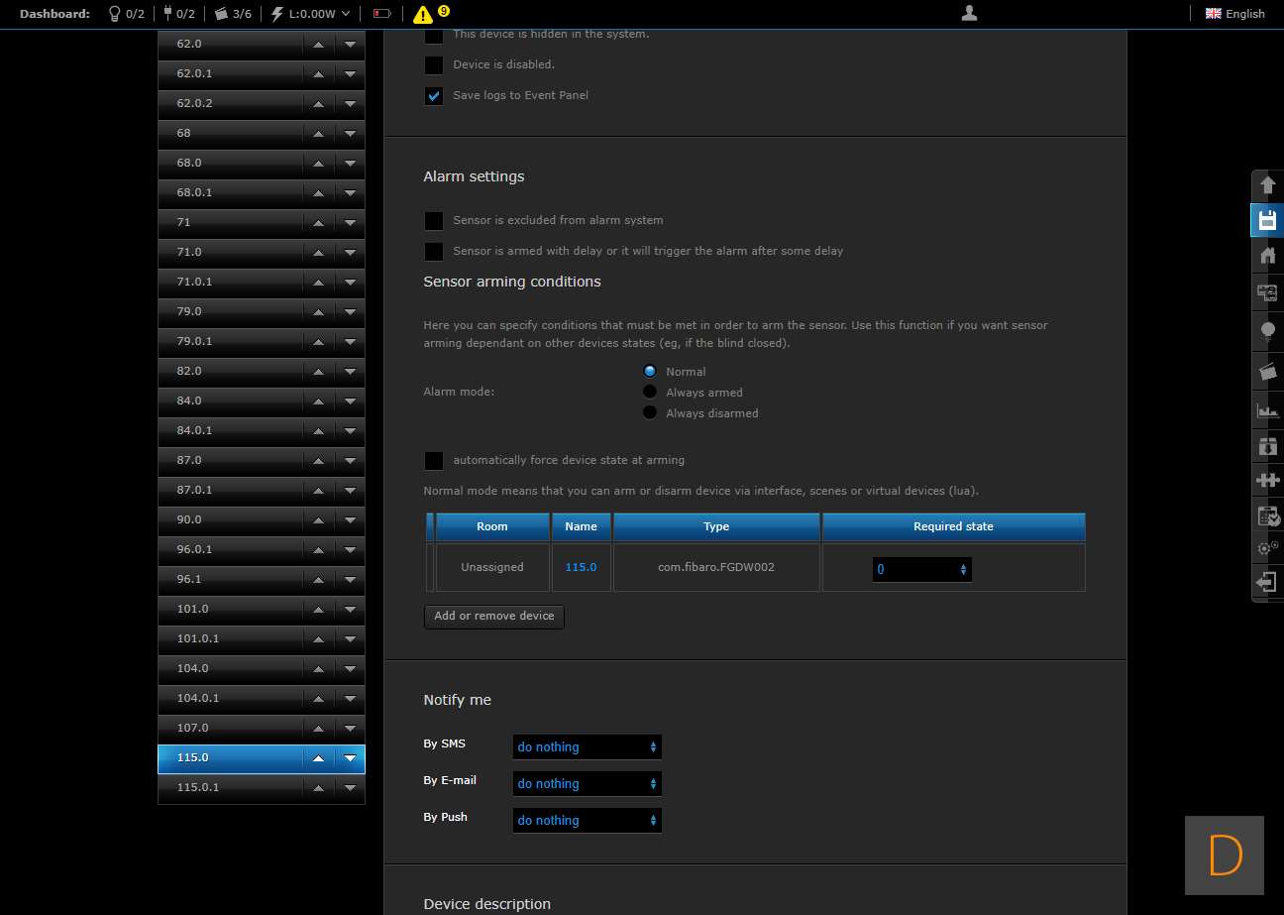Enable automatically force device state at arming
Image resolution: width=1284 pixels, height=915 pixels.
point(434,460)
